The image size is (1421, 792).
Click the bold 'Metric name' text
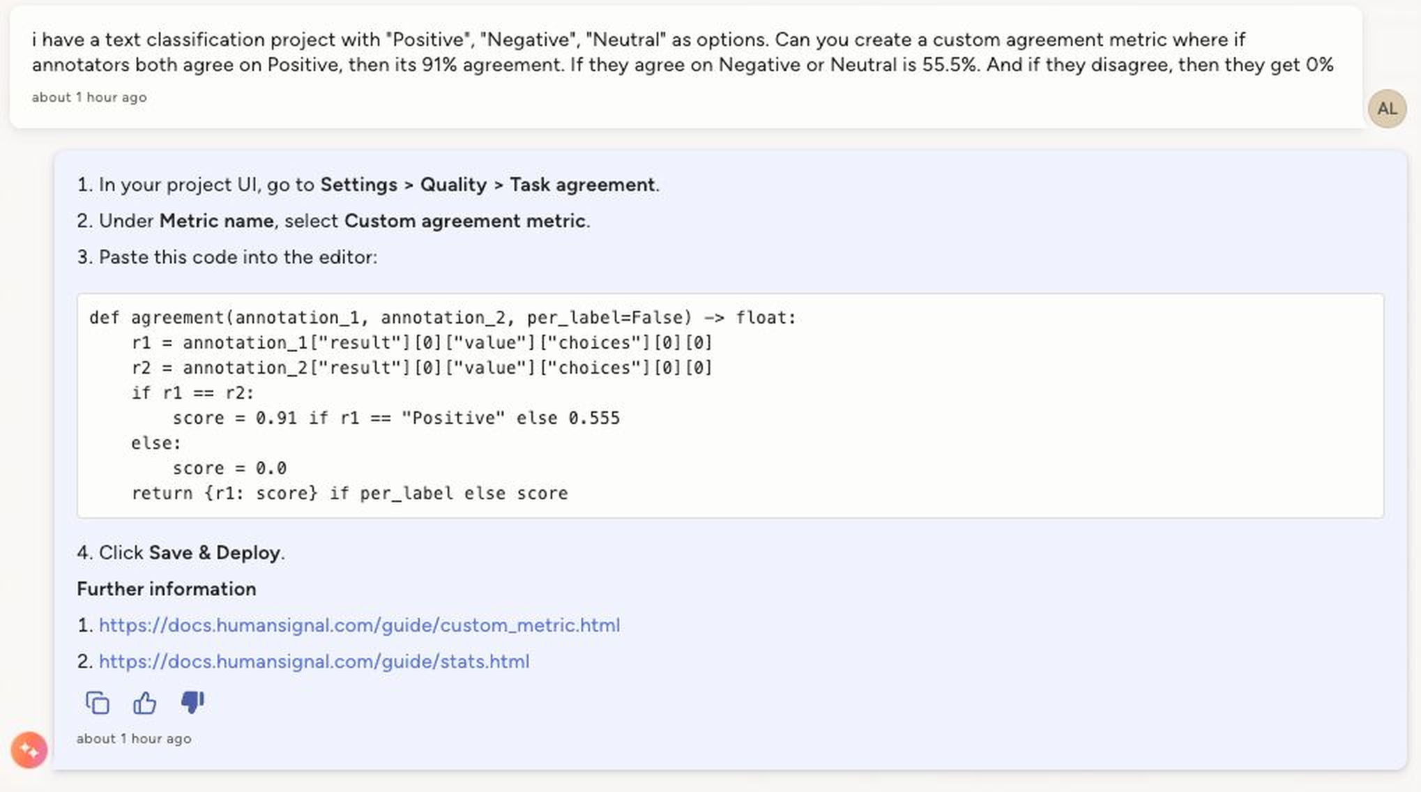coord(216,220)
